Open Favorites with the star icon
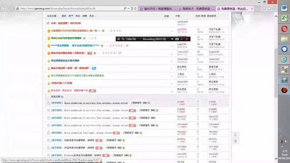 pyautogui.click(x=269, y=9)
